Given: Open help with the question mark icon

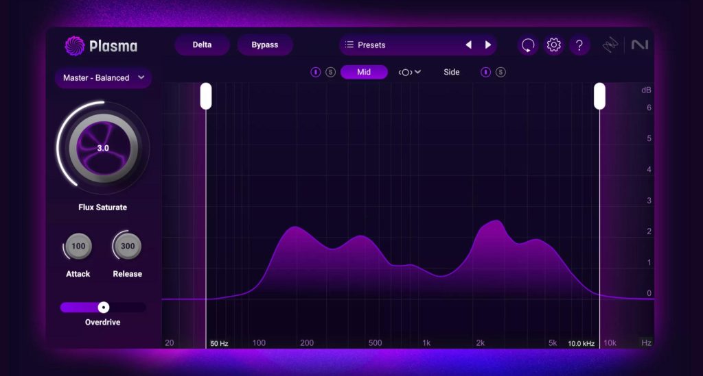Looking at the screenshot, I should (x=579, y=45).
